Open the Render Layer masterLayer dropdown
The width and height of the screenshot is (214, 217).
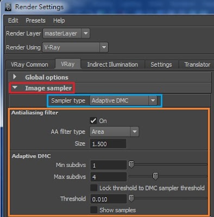(x=66, y=33)
